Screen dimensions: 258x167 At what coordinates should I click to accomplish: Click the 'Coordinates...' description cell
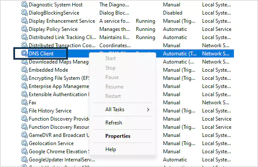click(115, 46)
